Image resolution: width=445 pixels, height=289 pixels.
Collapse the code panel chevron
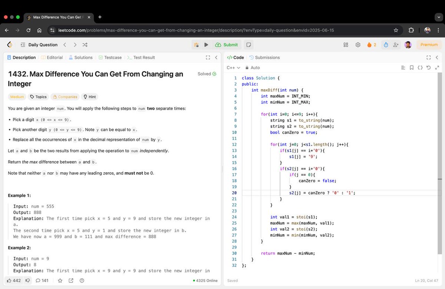point(437,57)
